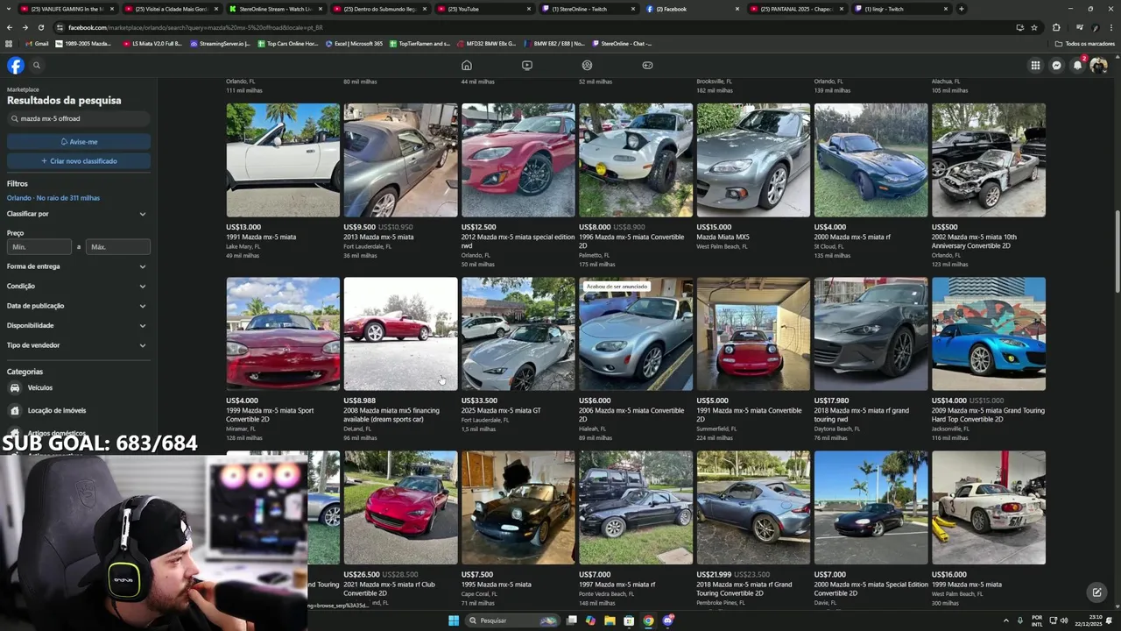Open the 2018 Mazda mx-5 rf grand touring photo
This screenshot has height=631, width=1121.
pyautogui.click(x=871, y=334)
